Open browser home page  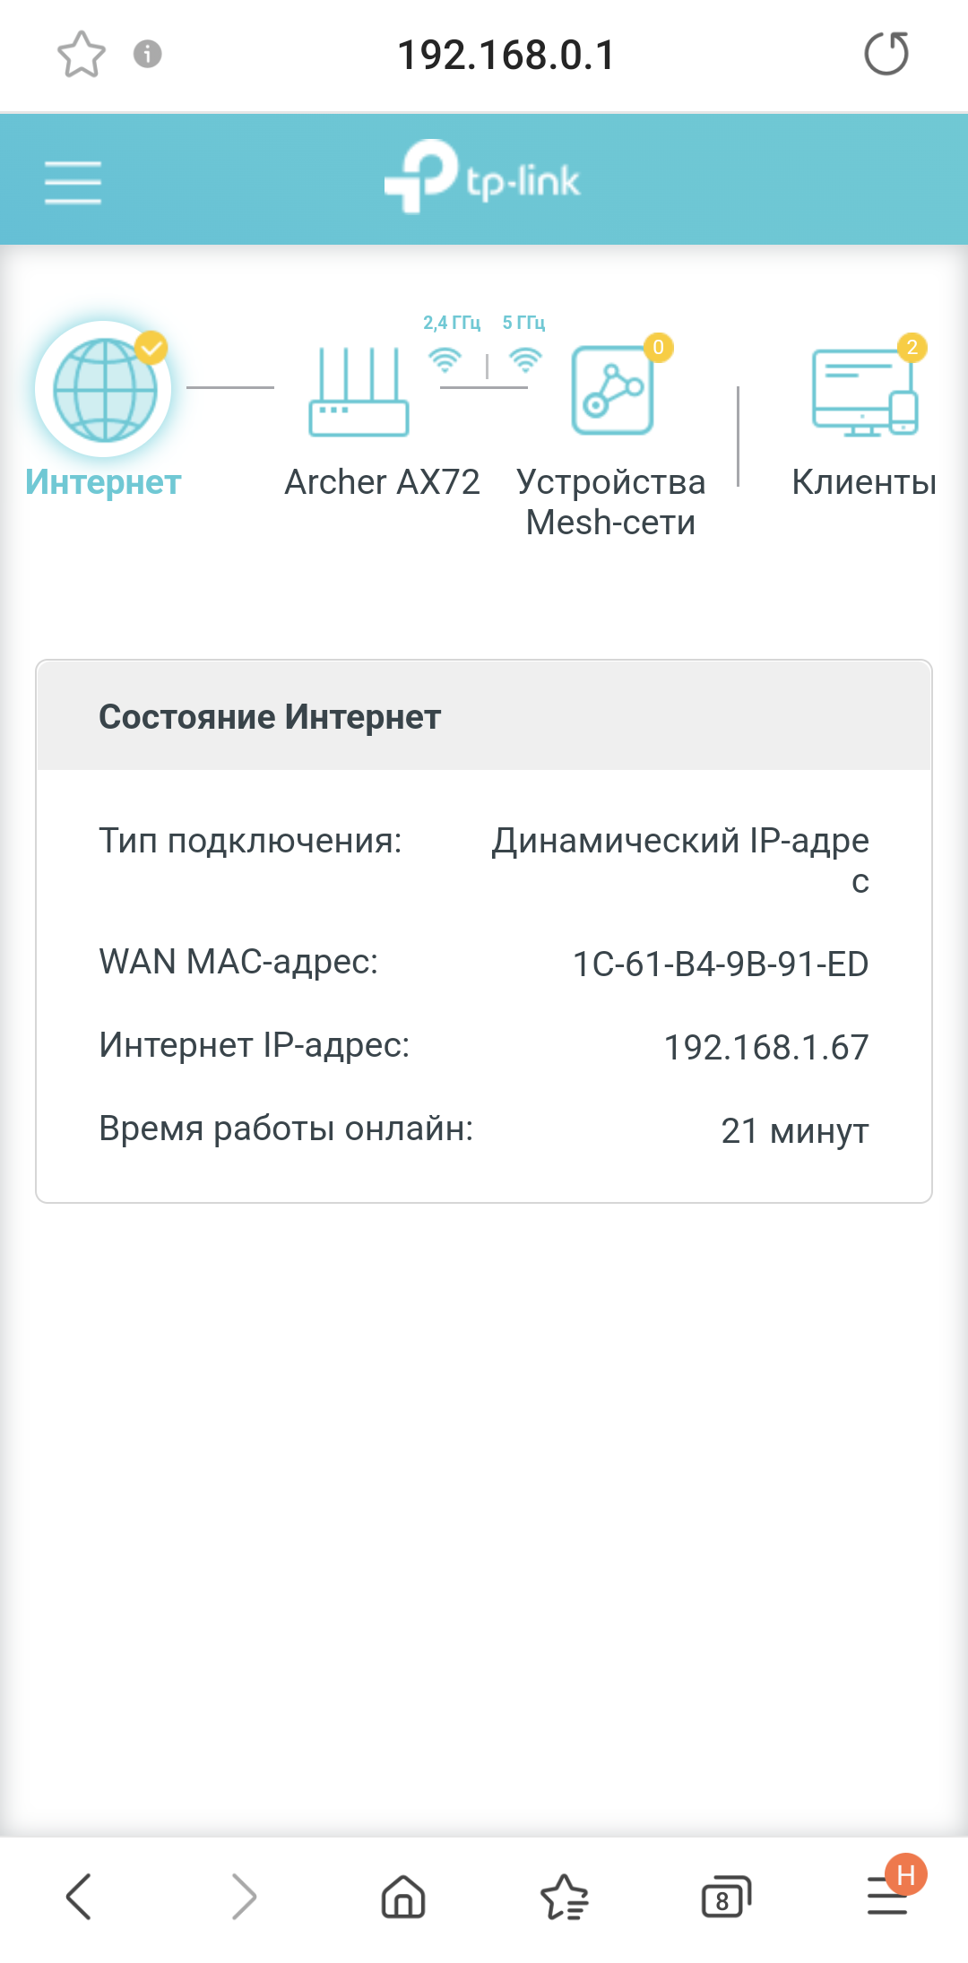pyautogui.click(x=403, y=1897)
